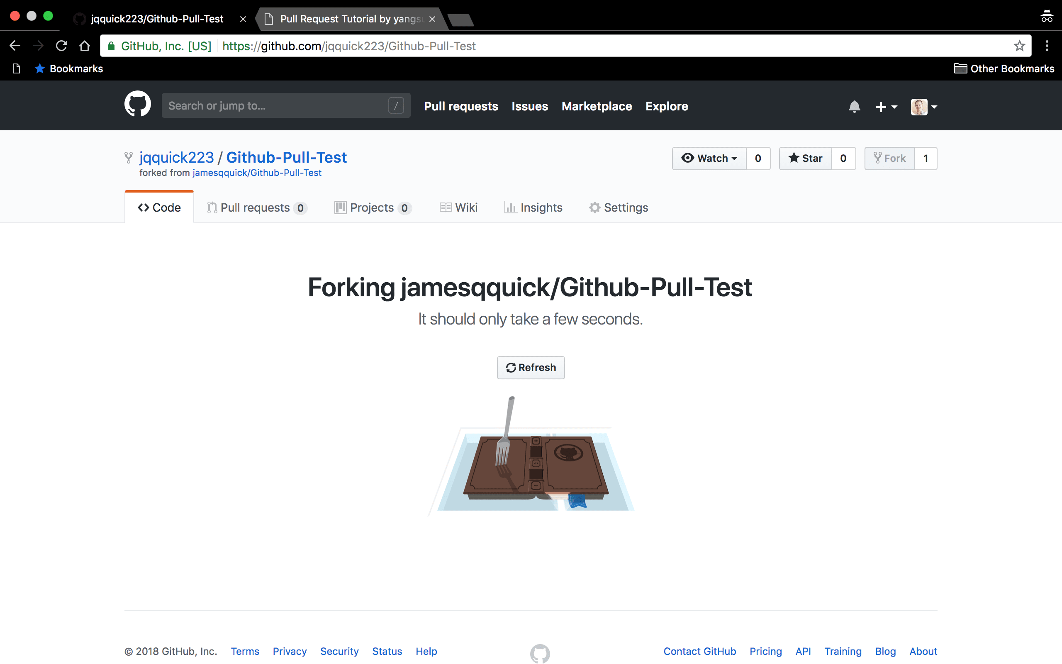Bookmark this page with the star icon
This screenshot has width=1062, height=664.
[x=1019, y=46]
